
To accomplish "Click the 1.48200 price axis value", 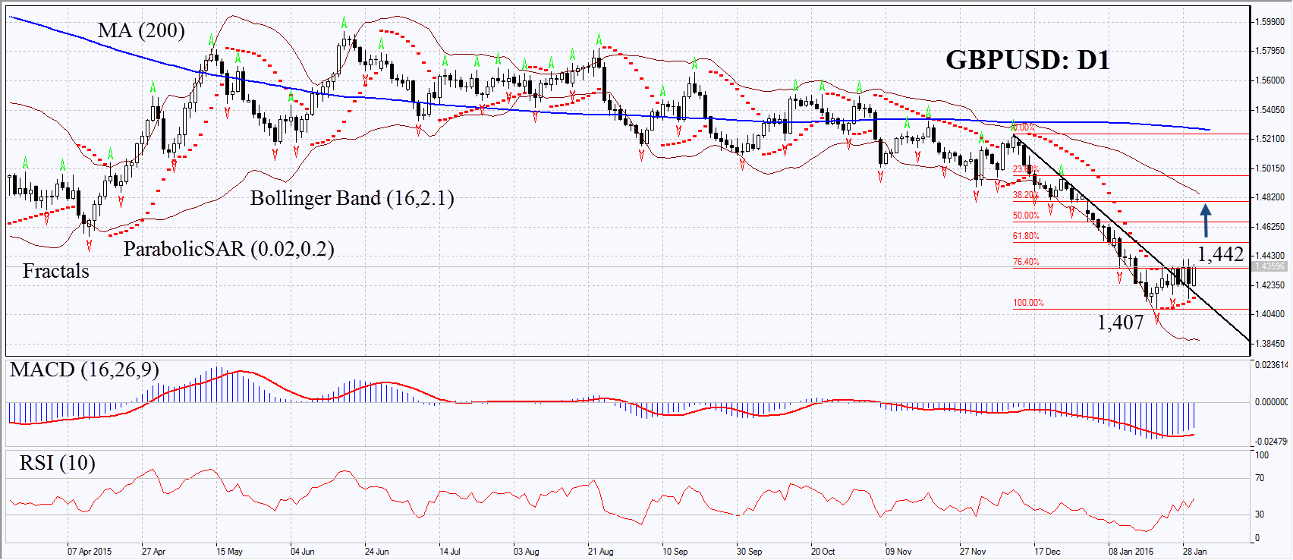I will (1269, 197).
